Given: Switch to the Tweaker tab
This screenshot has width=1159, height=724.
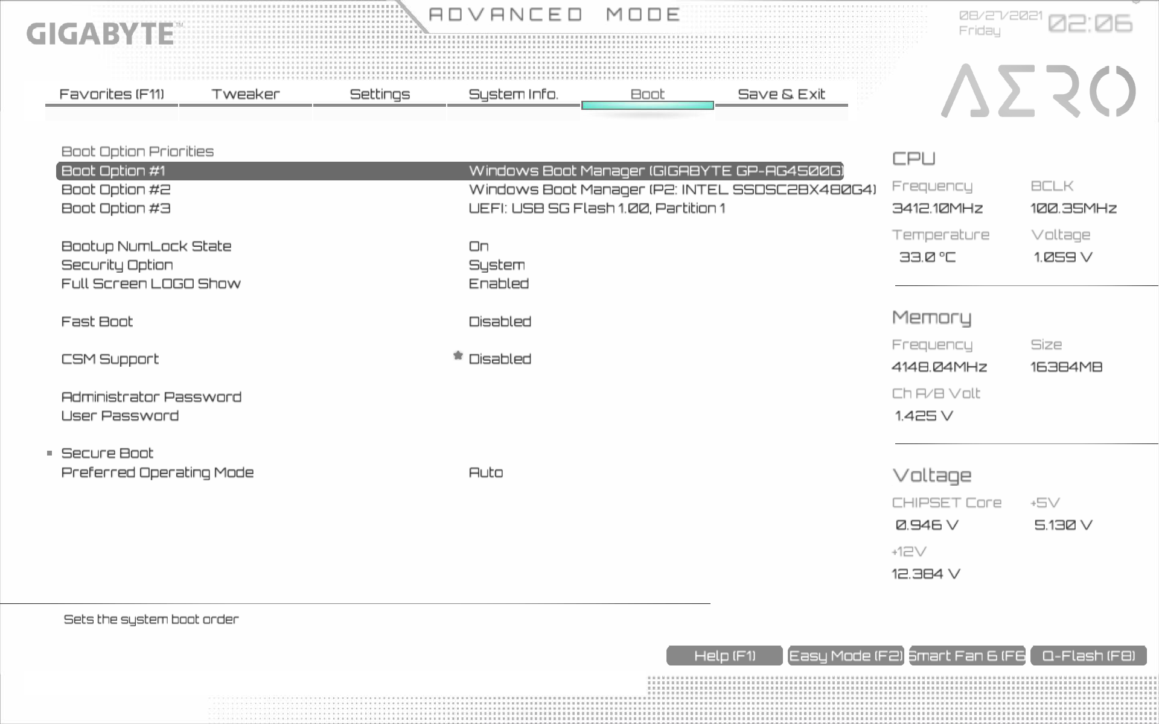Looking at the screenshot, I should [x=246, y=95].
